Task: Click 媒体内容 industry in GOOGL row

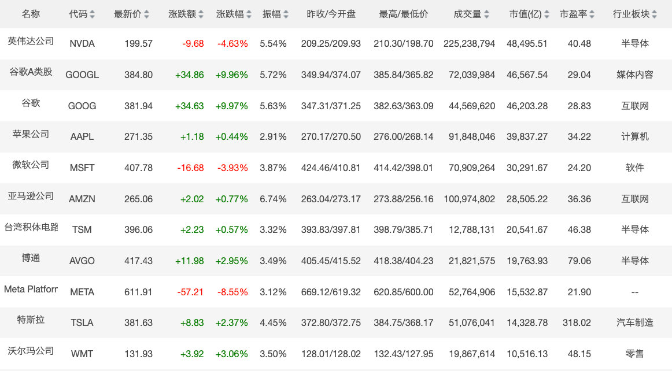Action: [x=635, y=75]
